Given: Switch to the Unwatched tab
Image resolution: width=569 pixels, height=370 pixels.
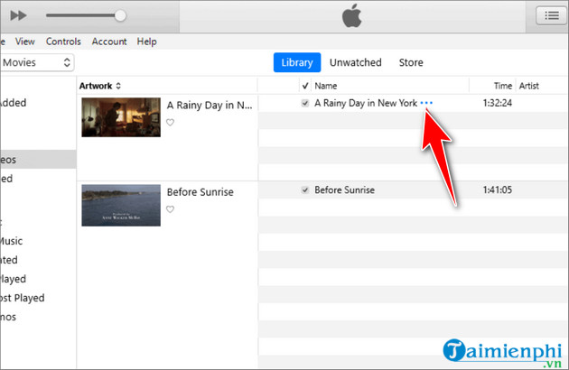Looking at the screenshot, I should [355, 62].
